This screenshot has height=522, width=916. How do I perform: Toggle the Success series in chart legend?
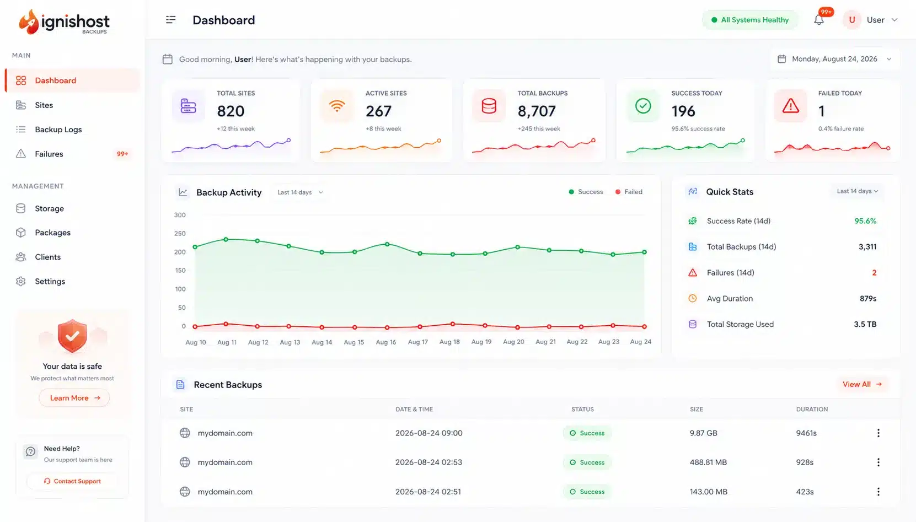[x=586, y=192]
